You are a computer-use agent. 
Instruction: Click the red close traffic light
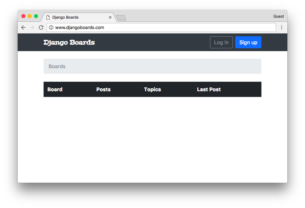point(23,15)
